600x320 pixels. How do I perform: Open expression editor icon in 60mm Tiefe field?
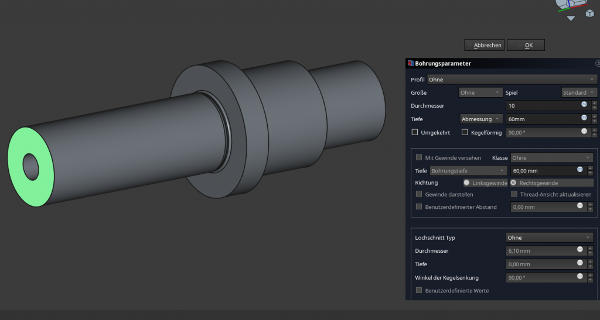tap(584, 118)
